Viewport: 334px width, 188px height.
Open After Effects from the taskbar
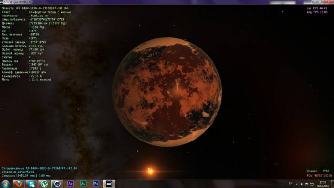tap(70, 184)
